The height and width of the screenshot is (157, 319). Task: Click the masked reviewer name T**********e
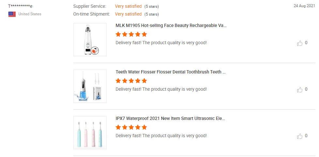[x=20, y=6]
